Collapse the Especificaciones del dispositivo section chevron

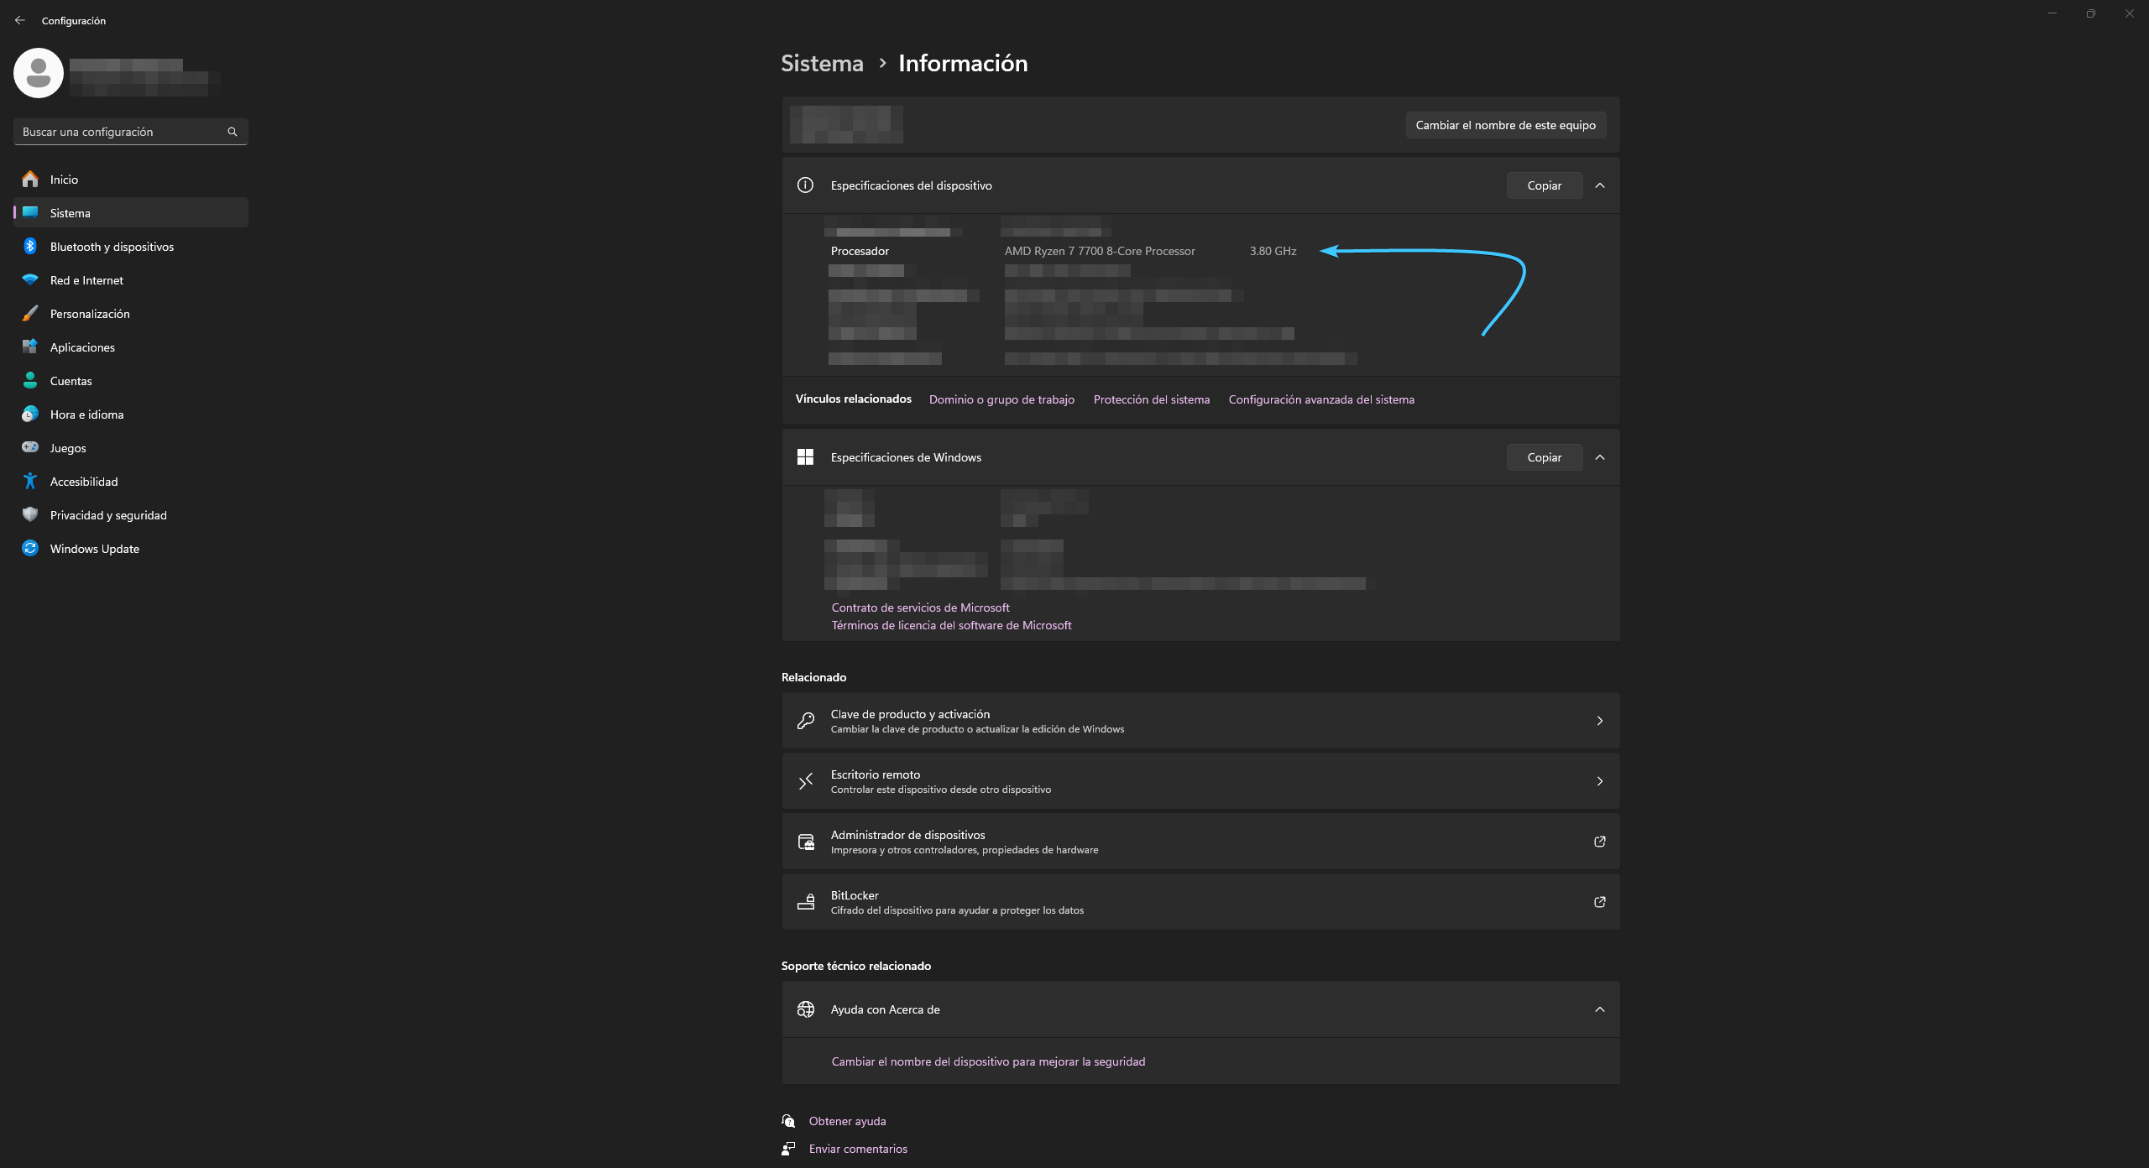coord(1599,185)
